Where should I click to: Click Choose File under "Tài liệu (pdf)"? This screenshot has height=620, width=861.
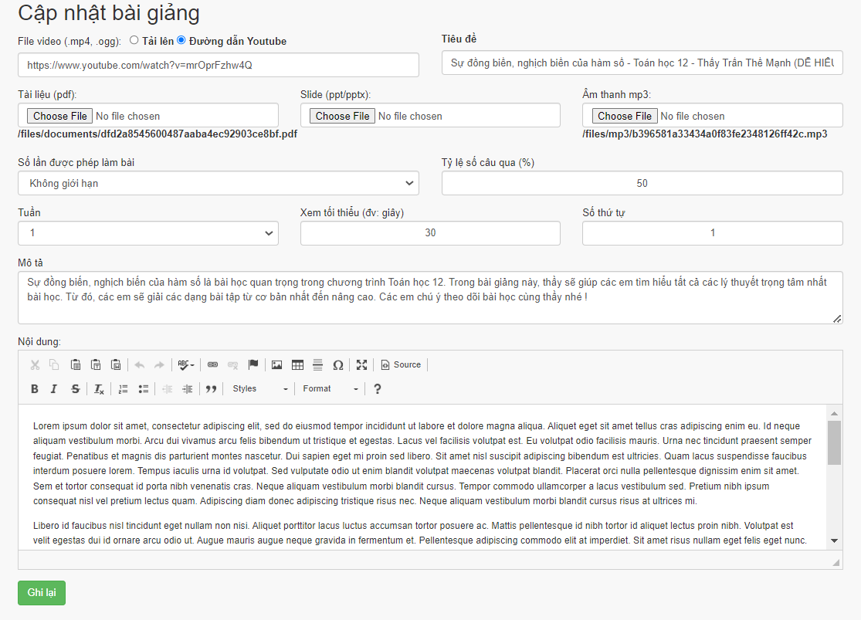[60, 116]
